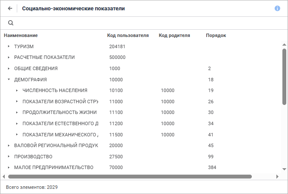
Task: Click user code cell 500000
Action: [118, 57]
